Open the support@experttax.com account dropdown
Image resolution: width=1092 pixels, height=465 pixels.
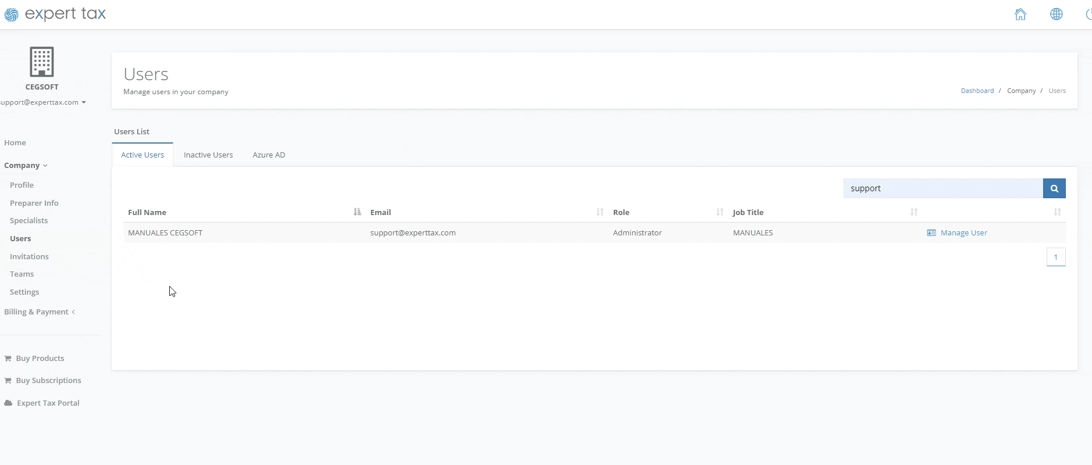tap(43, 102)
